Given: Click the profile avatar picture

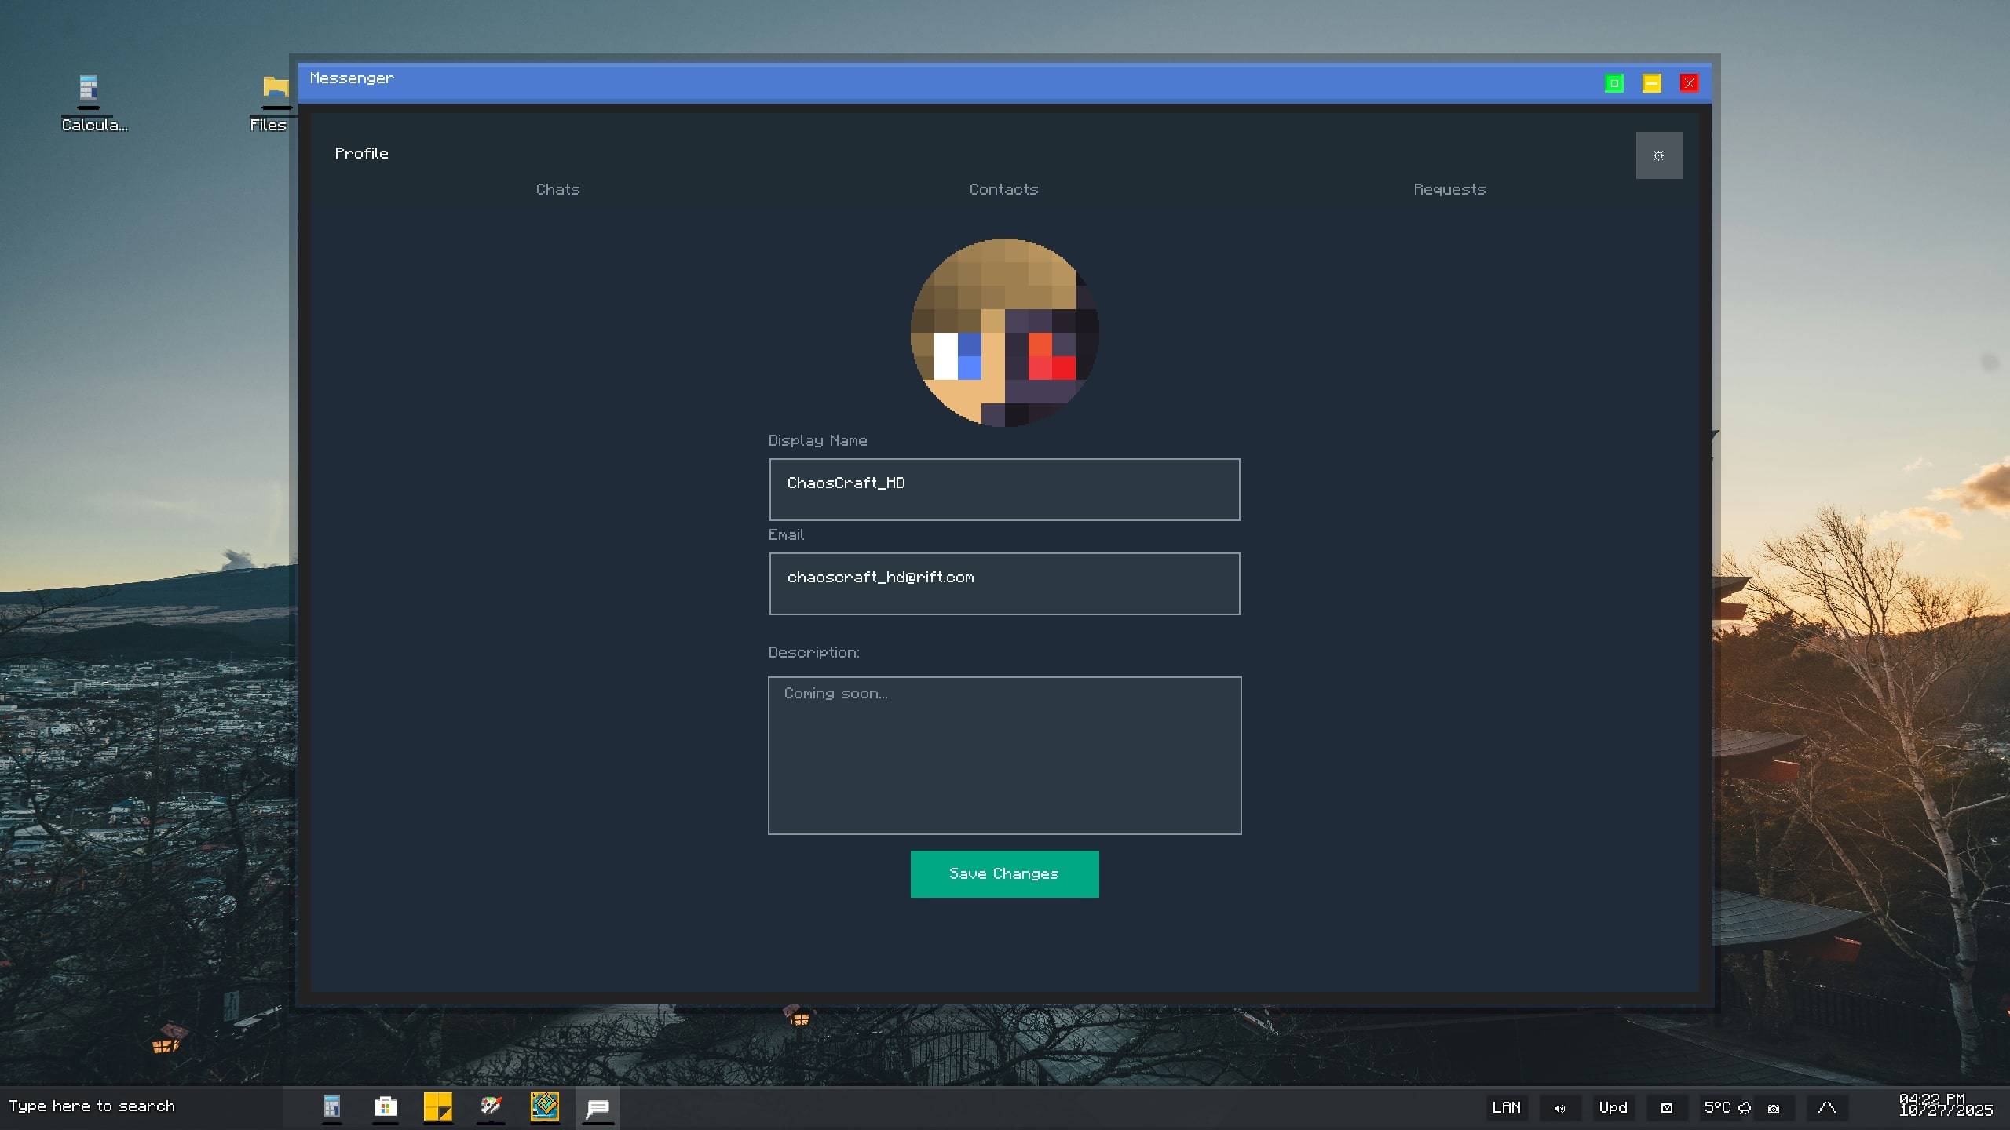Looking at the screenshot, I should coord(1004,332).
